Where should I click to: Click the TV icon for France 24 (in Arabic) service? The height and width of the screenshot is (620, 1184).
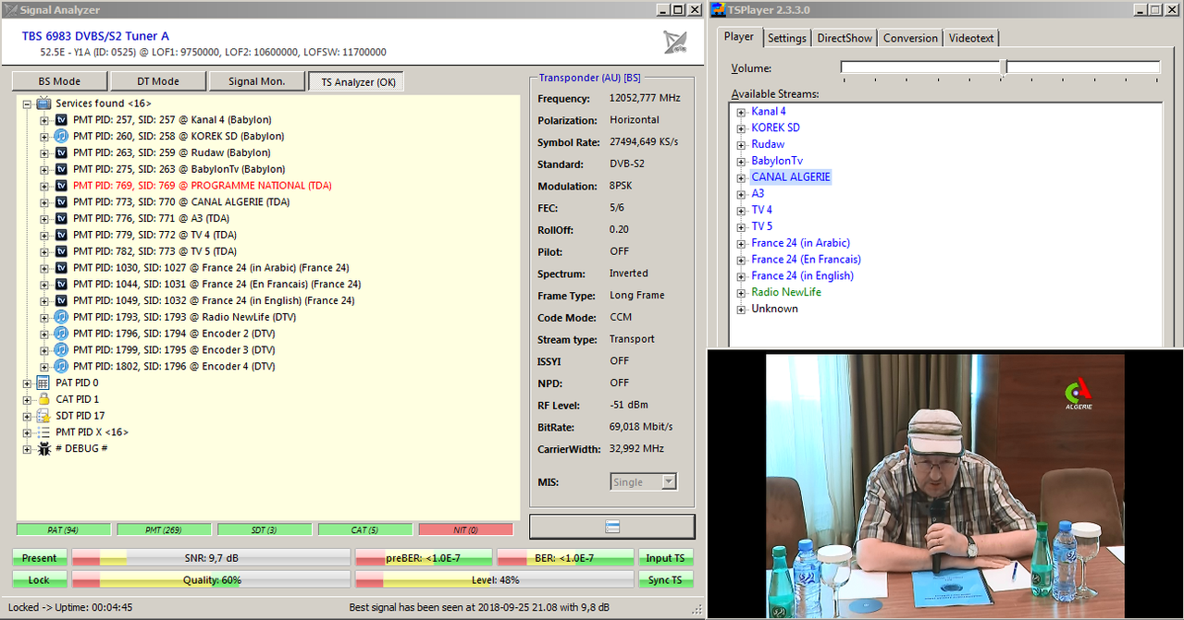tap(61, 268)
